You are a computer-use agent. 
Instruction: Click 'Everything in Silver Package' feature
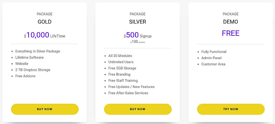(x=38, y=51)
